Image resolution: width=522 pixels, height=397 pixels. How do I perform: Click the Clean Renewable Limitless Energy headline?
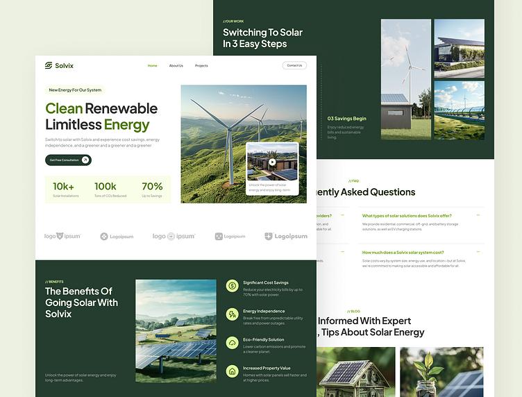[101, 117]
